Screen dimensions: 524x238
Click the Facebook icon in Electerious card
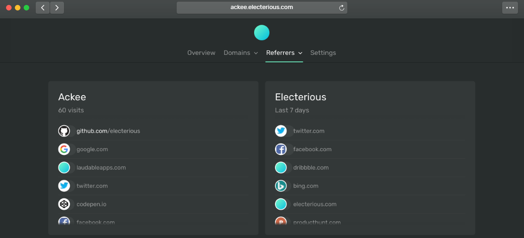click(281, 149)
